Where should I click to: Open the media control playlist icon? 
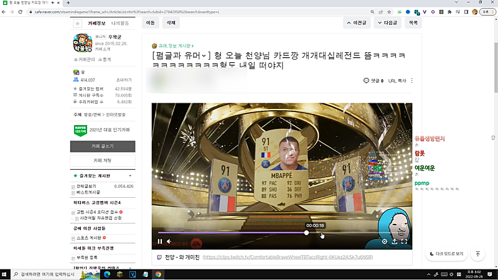pos(458,12)
